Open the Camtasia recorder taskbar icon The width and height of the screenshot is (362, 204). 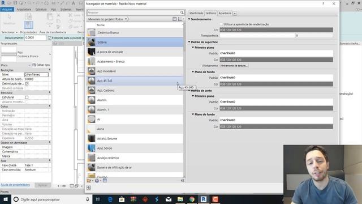(x=216, y=199)
